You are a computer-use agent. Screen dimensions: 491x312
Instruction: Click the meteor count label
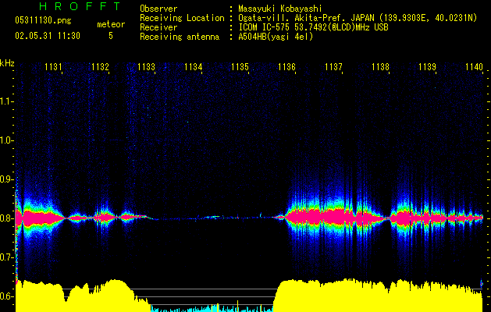pyautogui.click(x=111, y=24)
